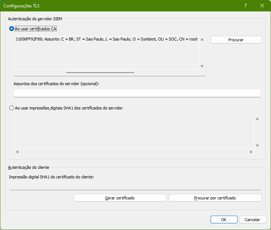Click the Procurar button for CA certificates

(236, 40)
